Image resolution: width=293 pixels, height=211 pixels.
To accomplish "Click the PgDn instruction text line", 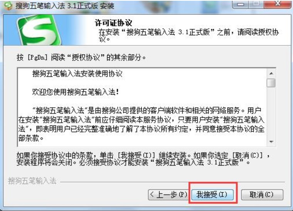I will [81, 57].
